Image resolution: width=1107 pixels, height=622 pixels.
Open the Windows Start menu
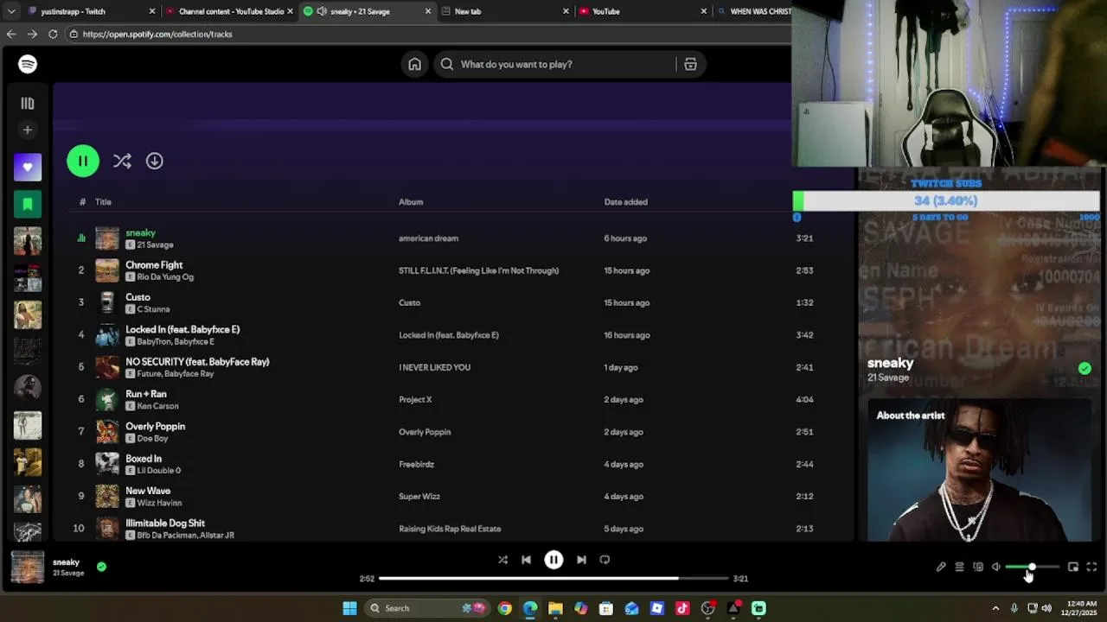tap(349, 608)
